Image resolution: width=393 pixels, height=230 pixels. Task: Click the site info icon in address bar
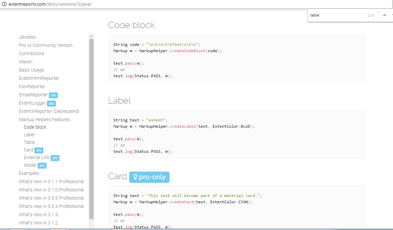pyautogui.click(x=4, y=4)
